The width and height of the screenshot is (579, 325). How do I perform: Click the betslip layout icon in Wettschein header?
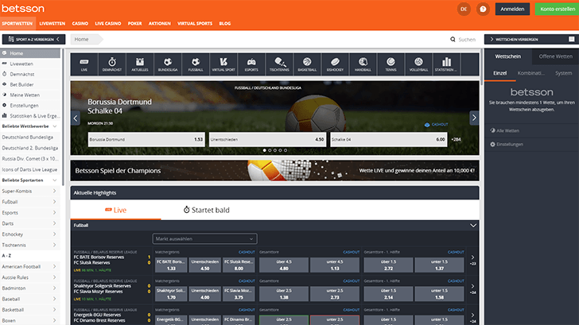tap(572, 39)
